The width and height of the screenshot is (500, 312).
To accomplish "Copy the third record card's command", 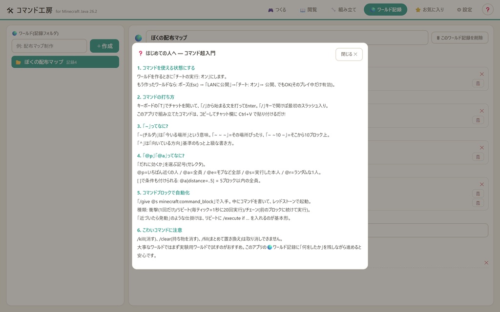I will (x=478, y=156).
